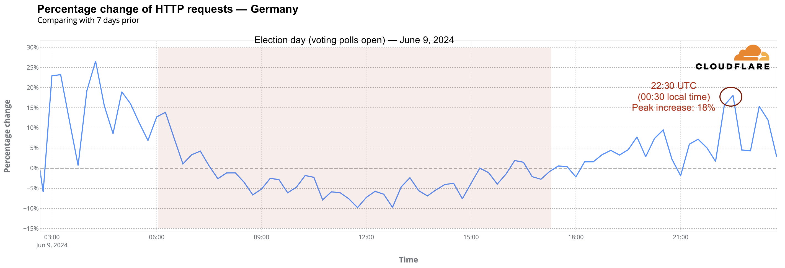Click the 21:00 time axis label
The width and height of the screenshot is (785, 268).
tap(680, 237)
